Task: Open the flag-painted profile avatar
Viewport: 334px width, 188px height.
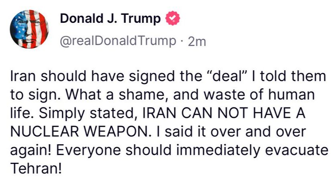Action: (29, 29)
